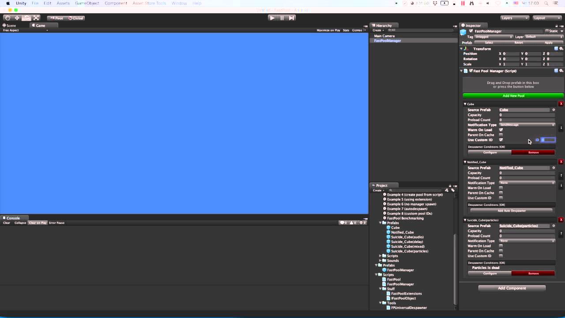The height and width of the screenshot is (318, 565).
Task: Click the Remove button under Cube pool
Action: pos(533,152)
